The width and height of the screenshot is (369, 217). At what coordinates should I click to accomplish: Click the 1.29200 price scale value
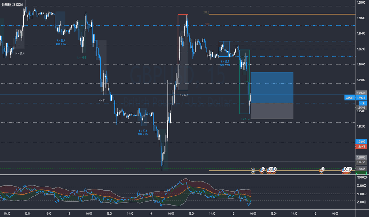[361, 126]
